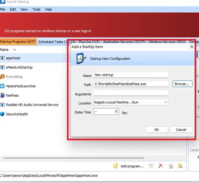Screen dimensions: 199x183
Task: Click the orange Everything search icon
Action: coord(2,77)
